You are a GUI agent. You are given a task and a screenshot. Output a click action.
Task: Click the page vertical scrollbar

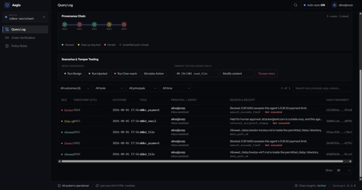360,124
